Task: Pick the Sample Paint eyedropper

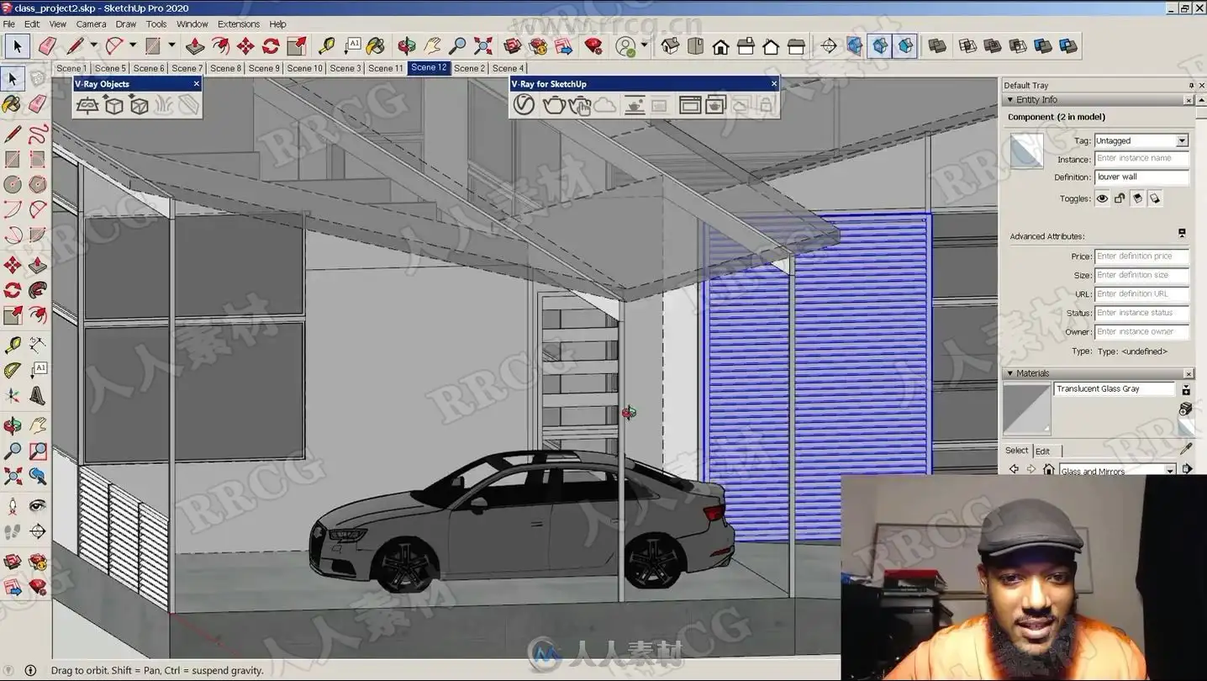Action: [x=1186, y=449]
